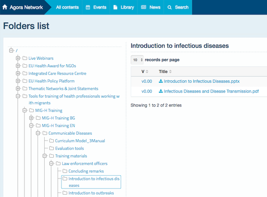Viewport: 267px width, 197px height.
Task: Click the home icon beside Agora Network
Action: click(x=5, y=7)
